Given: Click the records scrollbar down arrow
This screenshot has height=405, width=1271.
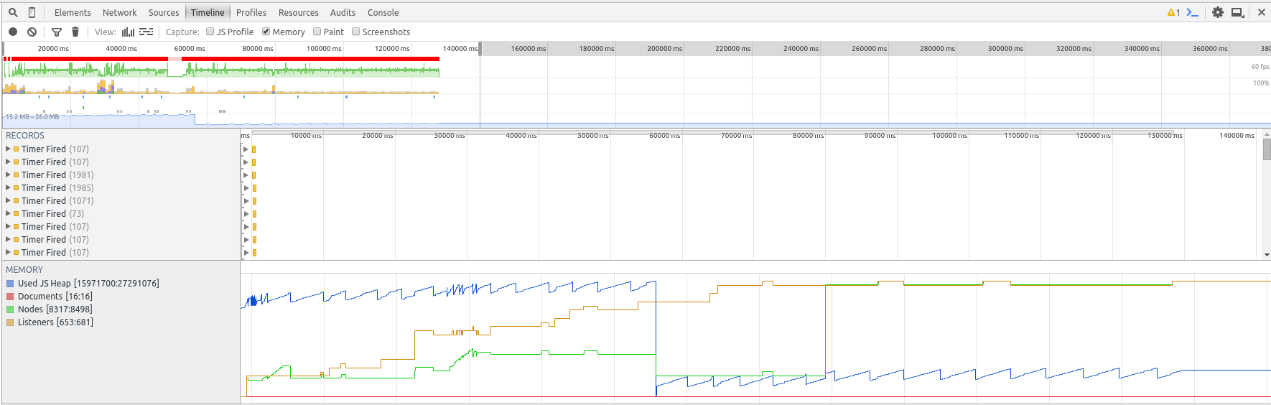Looking at the screenshot, I should coord(1267,255).
